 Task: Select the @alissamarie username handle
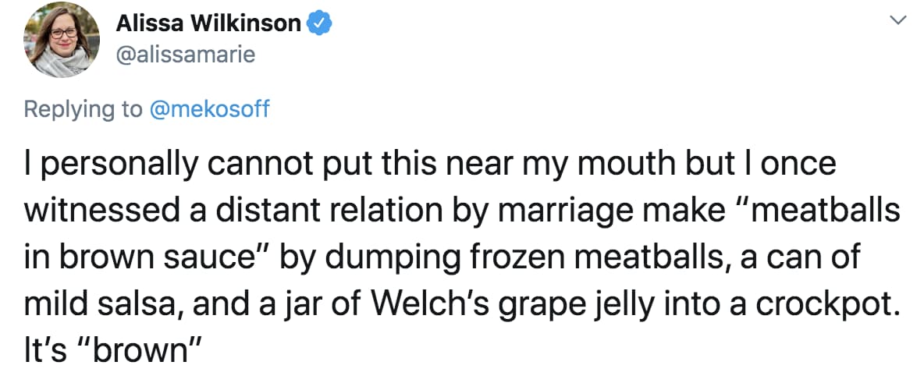[186, 54]
